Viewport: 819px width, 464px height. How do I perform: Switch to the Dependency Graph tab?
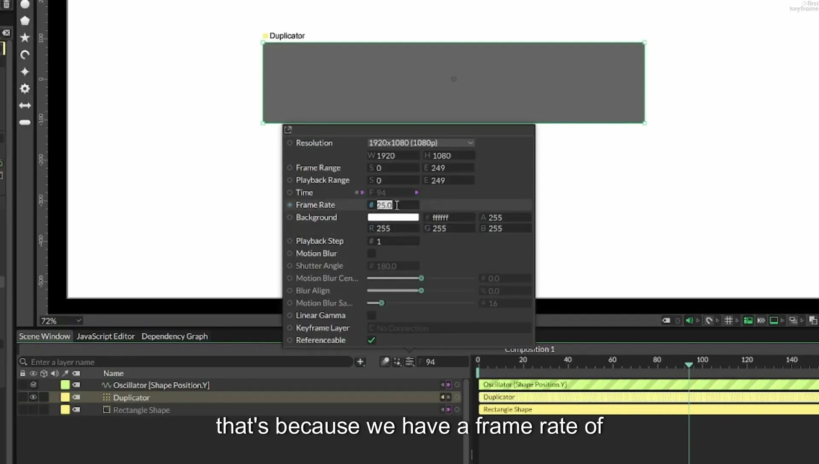click(x=174, y=336)
